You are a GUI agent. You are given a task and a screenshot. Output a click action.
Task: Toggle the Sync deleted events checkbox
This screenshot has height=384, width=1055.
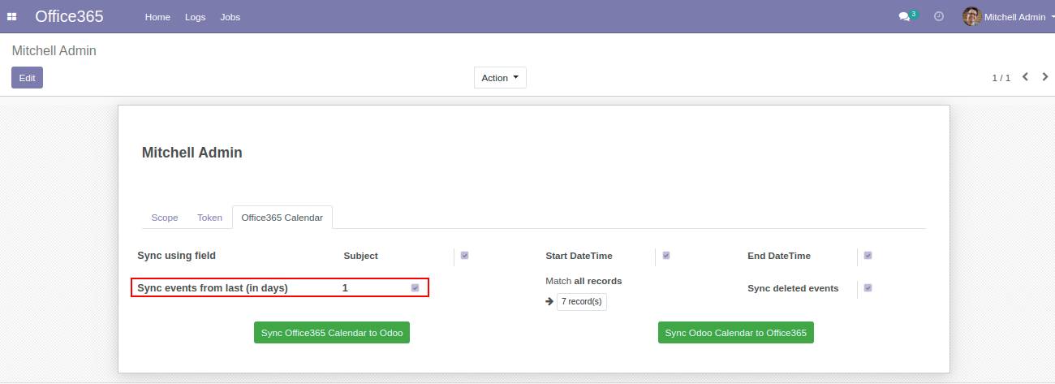tap(868, 288)
